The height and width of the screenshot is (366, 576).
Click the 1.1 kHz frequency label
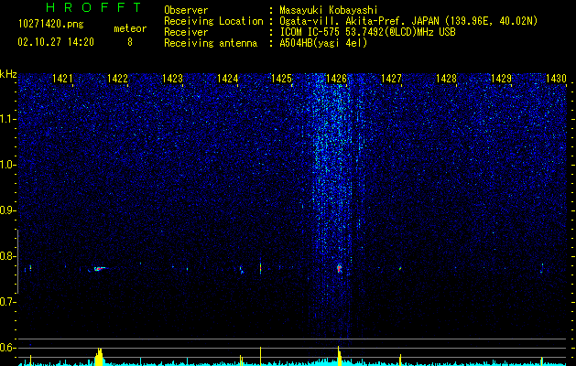point(6,119)
